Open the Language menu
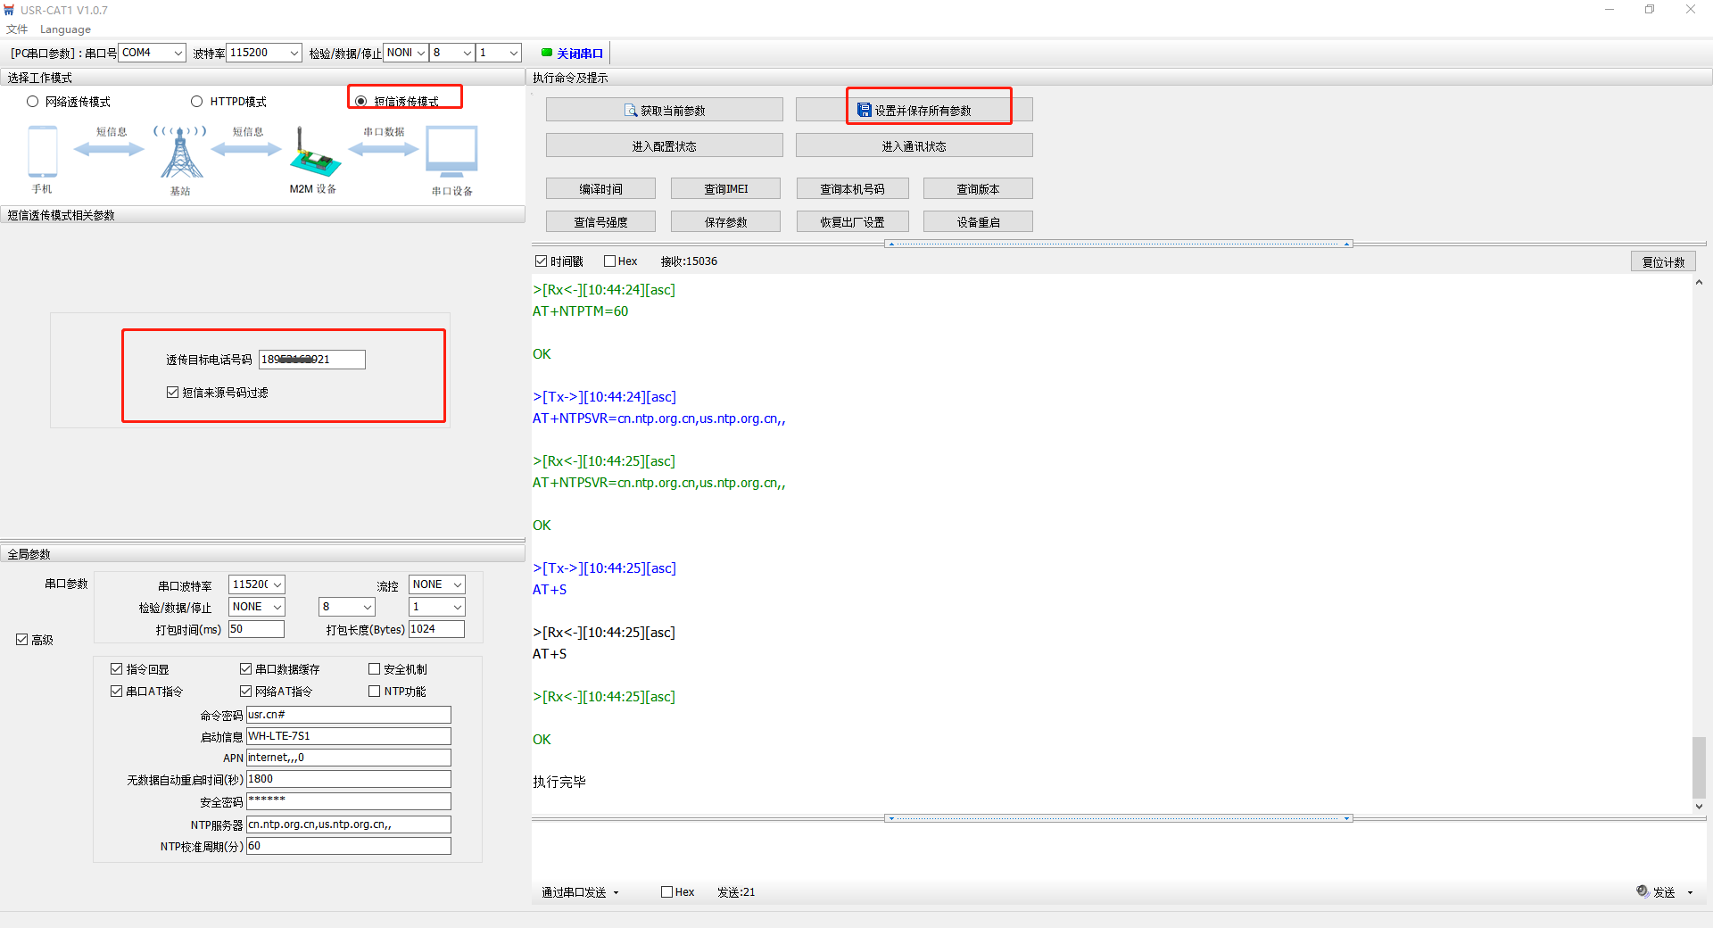This screenshot has height=928, width=1713. [65, 29]
